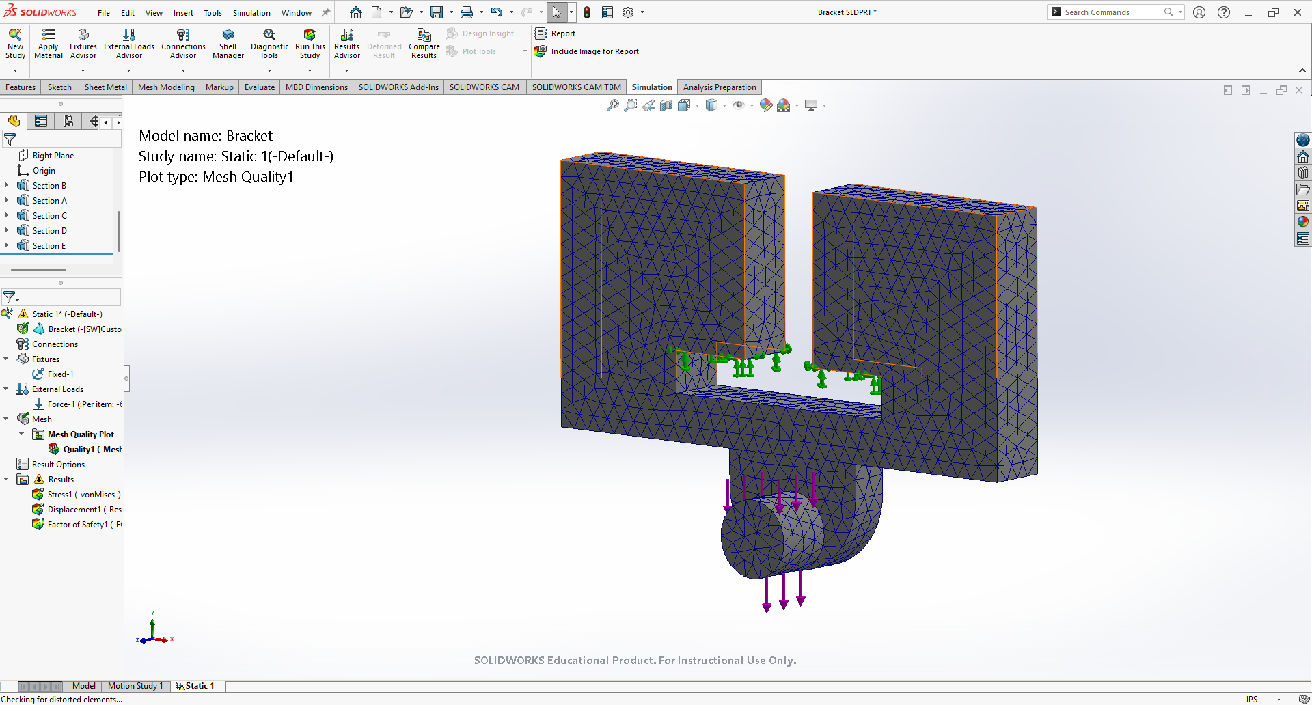Click the Save floppy disk icon
The width and height of the screenshot is (1312, 705).
point(436,12)
